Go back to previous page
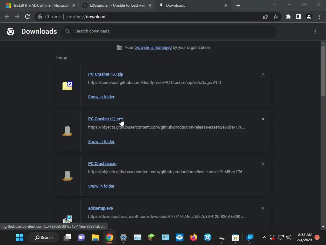The width and height of the screenshot is (326, 245). 7,17
